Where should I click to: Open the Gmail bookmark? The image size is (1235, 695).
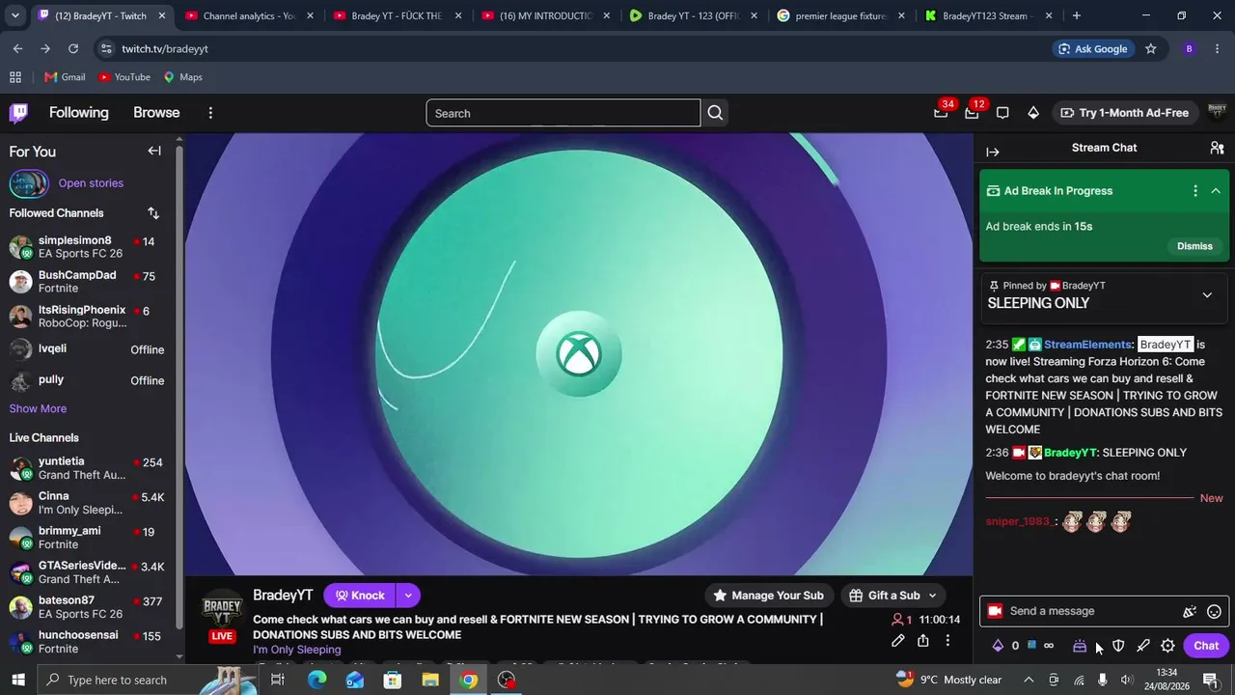pyautogui.click(x=65, y=77)
